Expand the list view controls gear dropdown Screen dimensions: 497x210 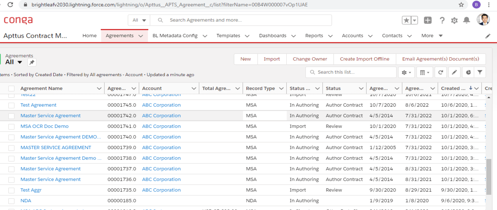(x=406, y=72)
